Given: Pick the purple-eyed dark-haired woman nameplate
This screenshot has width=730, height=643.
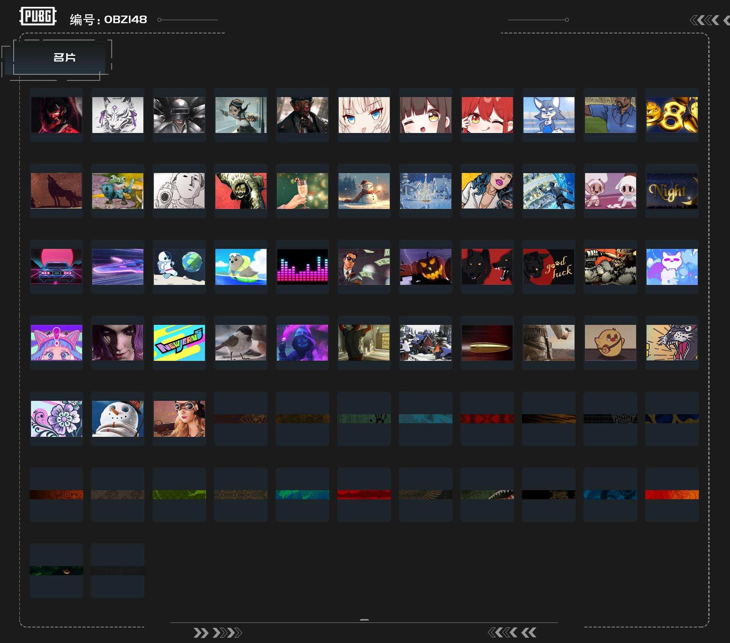Looking at the screenshot, I should point(118,343).
